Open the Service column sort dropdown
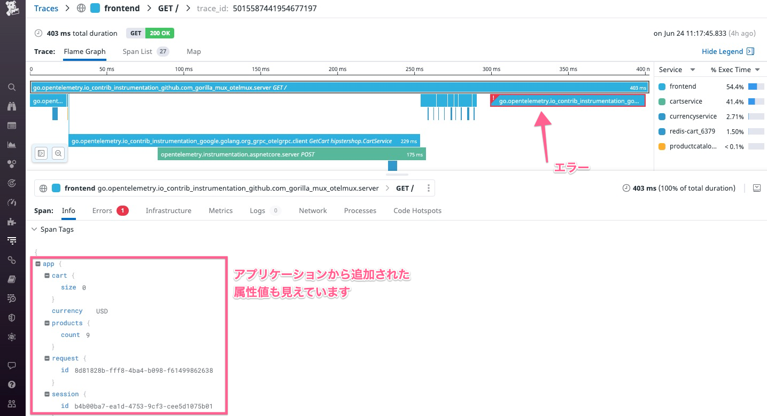The height and width of the screenshot is (416, 767). pos(693,70)
